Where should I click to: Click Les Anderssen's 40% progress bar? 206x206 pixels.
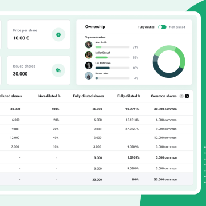click(112, 68)
